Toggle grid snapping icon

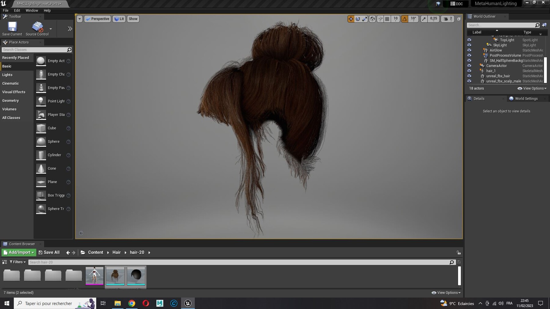387,19
